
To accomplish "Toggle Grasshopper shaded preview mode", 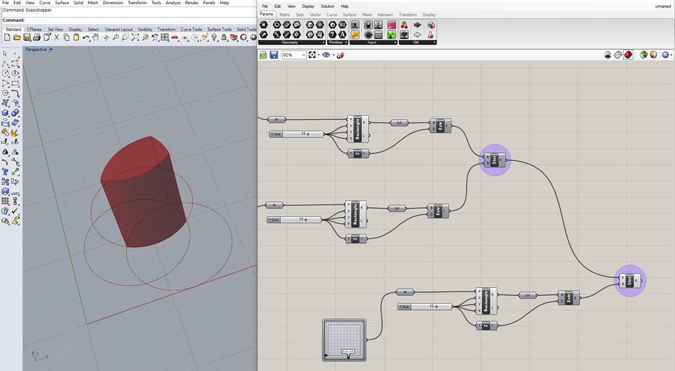I will [x=628, y=55].
